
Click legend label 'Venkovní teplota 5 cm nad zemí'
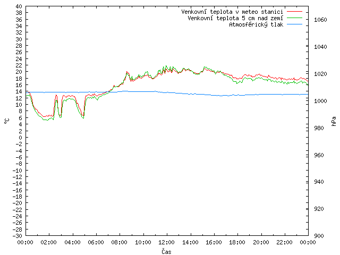(235, 18)
